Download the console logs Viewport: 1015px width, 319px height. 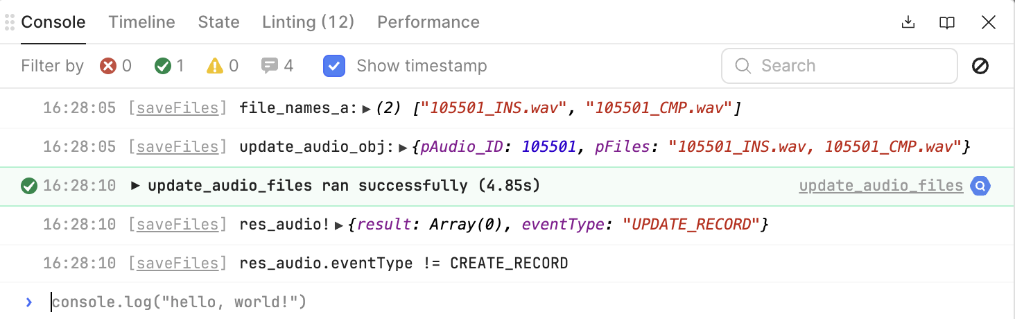(908, 22)
